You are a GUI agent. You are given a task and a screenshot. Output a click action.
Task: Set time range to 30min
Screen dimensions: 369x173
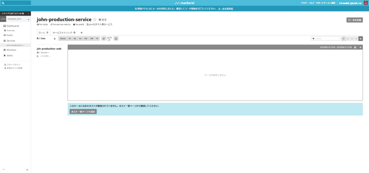[x=63, y=39]
